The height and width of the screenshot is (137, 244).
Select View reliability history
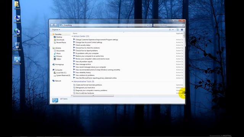pyautogui.click(x=83, y=73)
